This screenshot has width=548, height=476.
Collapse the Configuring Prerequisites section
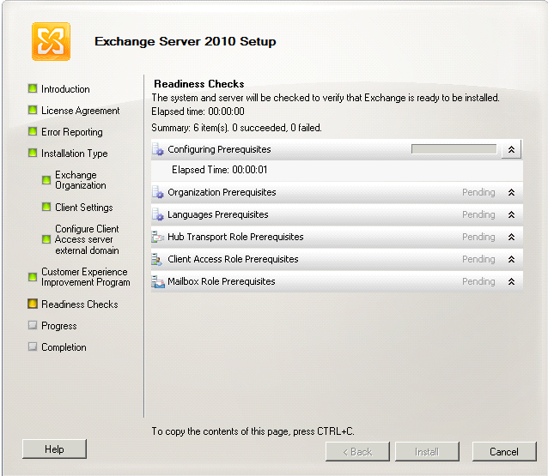pos(511,149)
